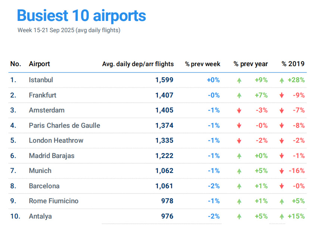
Task: Select the Munich row's -16% value
Action: (296, 171)
